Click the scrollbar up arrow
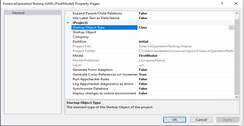 (x=237, y=13)
